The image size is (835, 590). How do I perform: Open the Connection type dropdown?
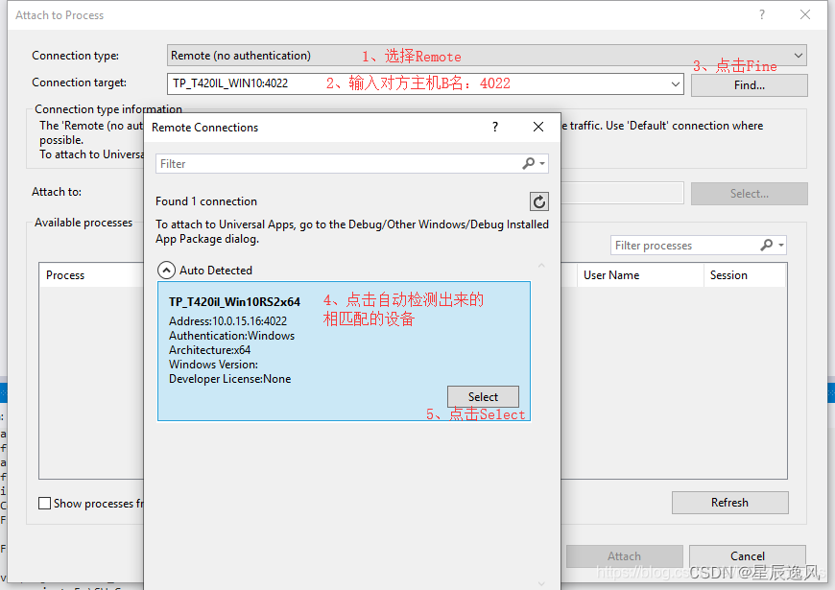tap(799, 55)
